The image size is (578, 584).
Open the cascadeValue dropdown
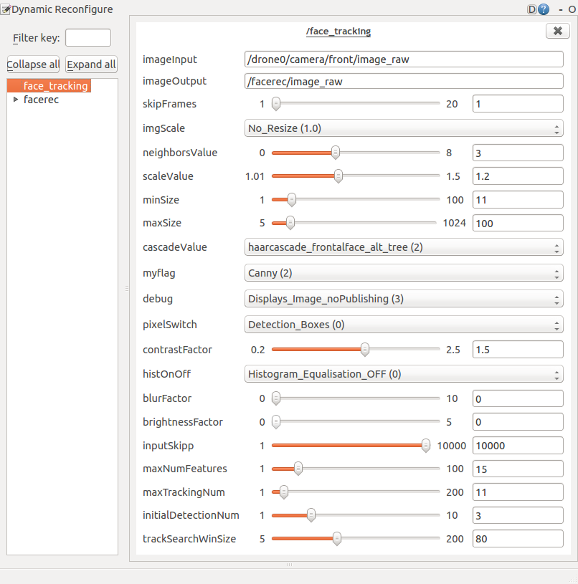tap(404, 247)
